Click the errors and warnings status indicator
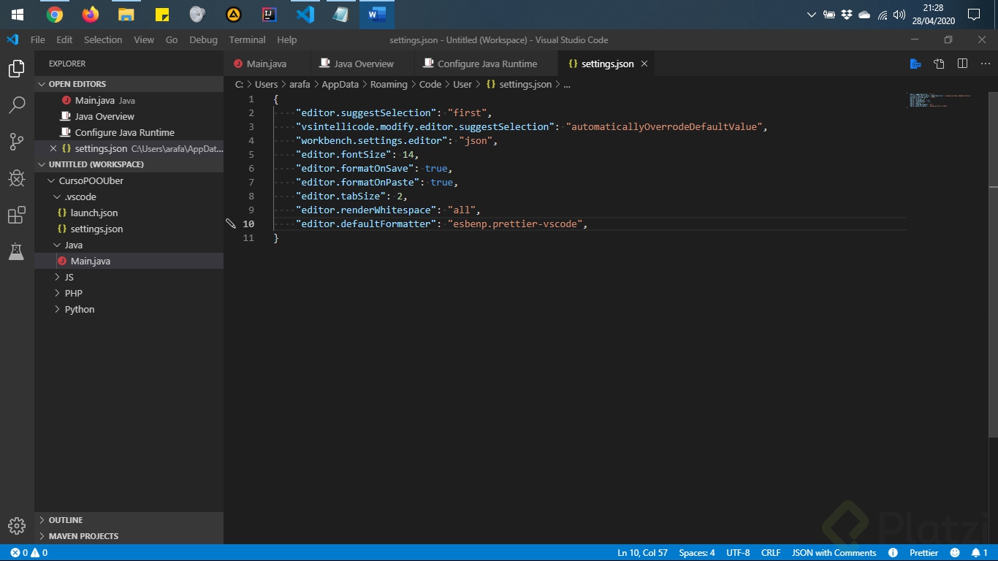998x561 pixels. point(29,553)
